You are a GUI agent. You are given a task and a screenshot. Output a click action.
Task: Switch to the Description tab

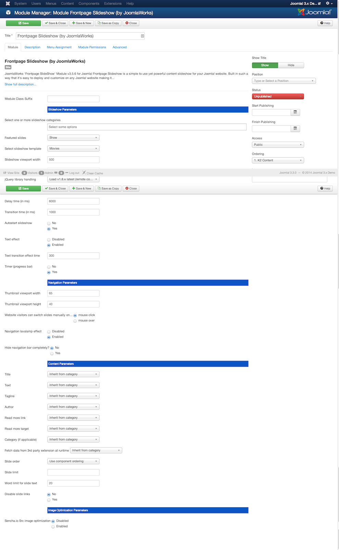click(33, 47)
